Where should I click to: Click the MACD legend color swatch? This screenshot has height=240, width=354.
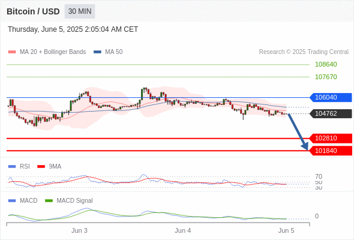pyautogui.click(x=12, y=201)
